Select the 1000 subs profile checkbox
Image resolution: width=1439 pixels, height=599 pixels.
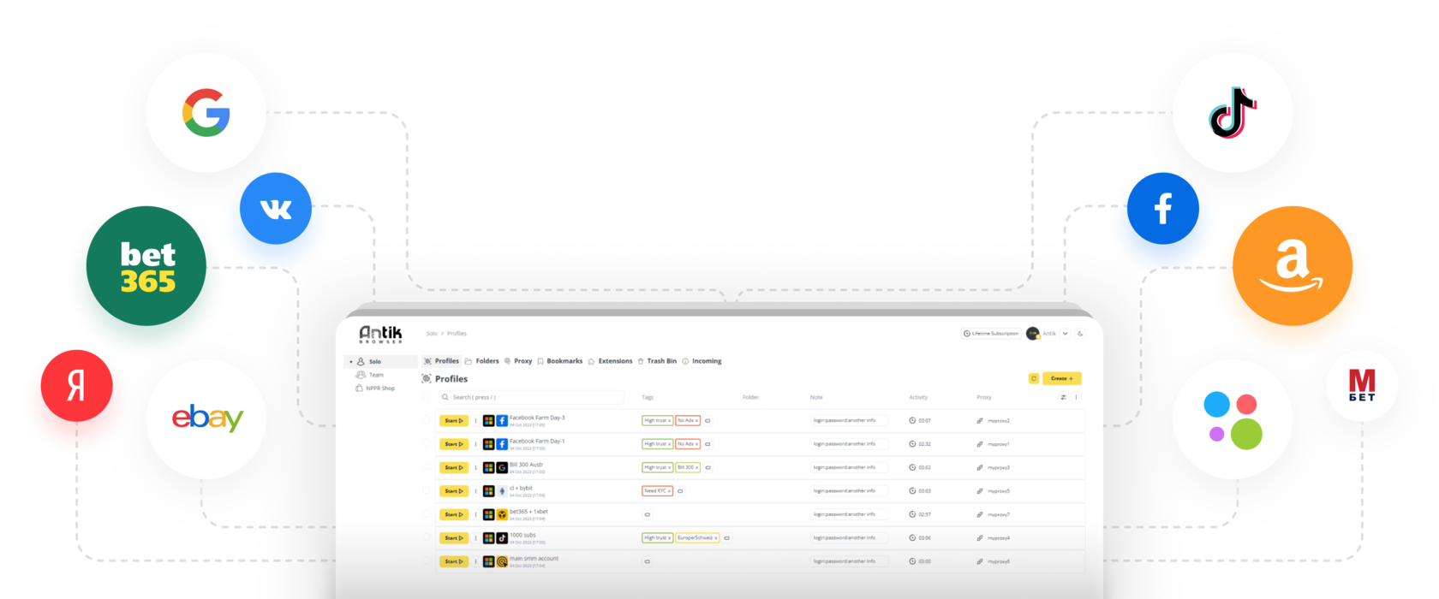pyautogui.click(x=427, y=538)
